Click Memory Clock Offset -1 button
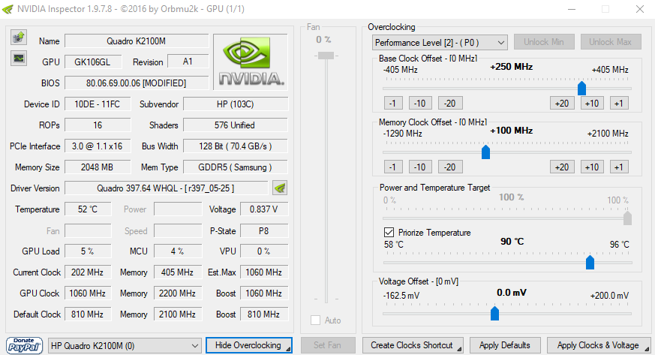The width and height of the screenshot is (655, 355). click(393, 167)
